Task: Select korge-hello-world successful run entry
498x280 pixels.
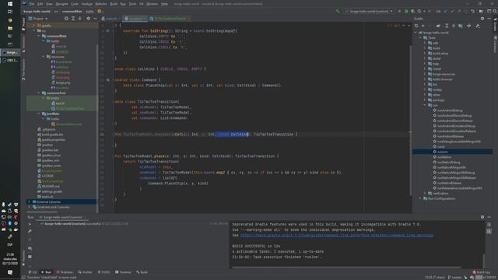Action: point(84,224)
